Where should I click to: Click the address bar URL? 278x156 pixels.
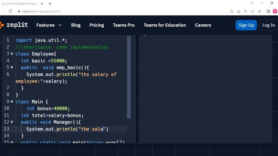(41, 11)
